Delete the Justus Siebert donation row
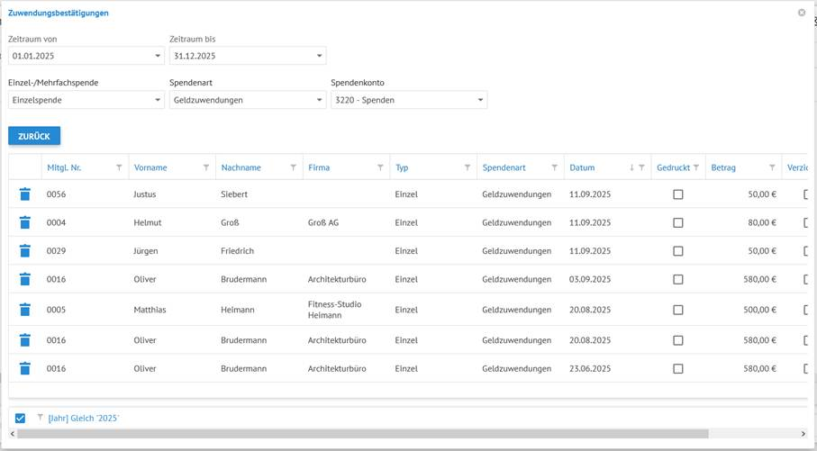The width and height of the screenshot is (817, 451). click(25, 194)
